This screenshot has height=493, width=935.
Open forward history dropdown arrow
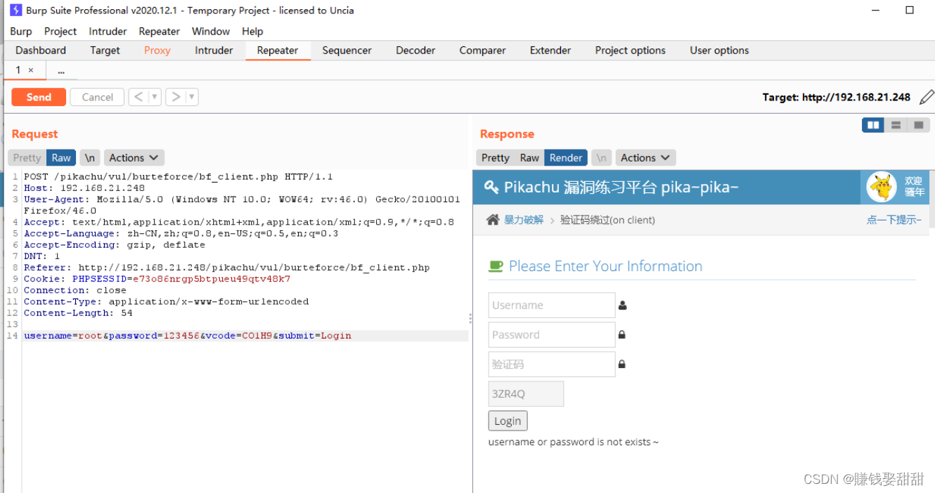pos(192,97)
